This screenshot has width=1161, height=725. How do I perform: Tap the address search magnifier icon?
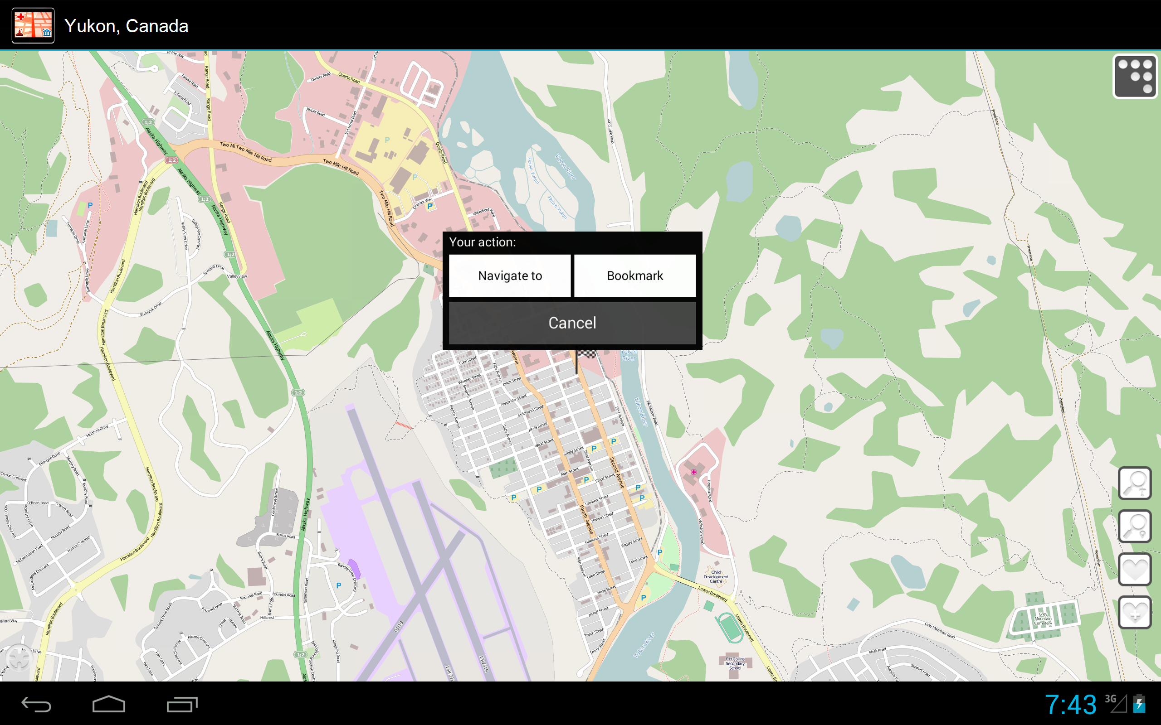[1135, 483]
